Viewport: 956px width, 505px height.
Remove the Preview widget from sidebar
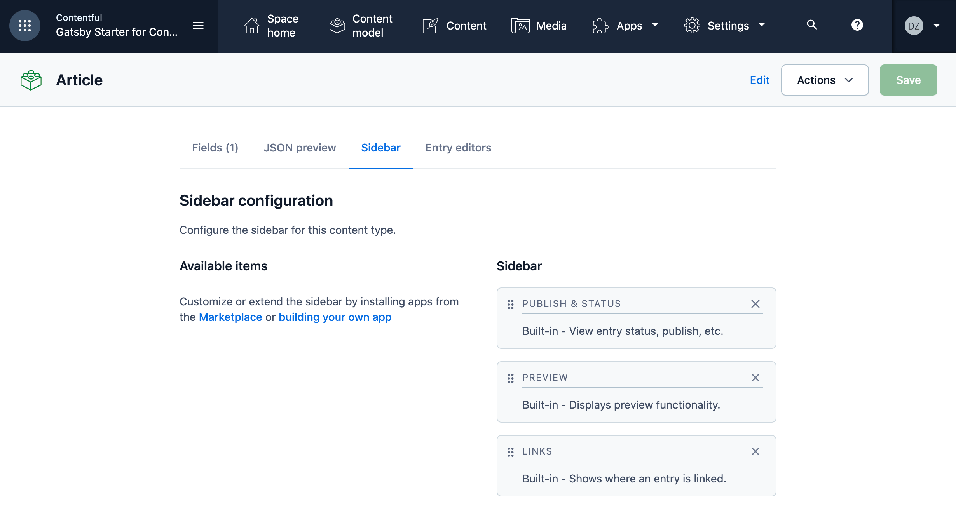pyautogui.click(x=755, y=378)
